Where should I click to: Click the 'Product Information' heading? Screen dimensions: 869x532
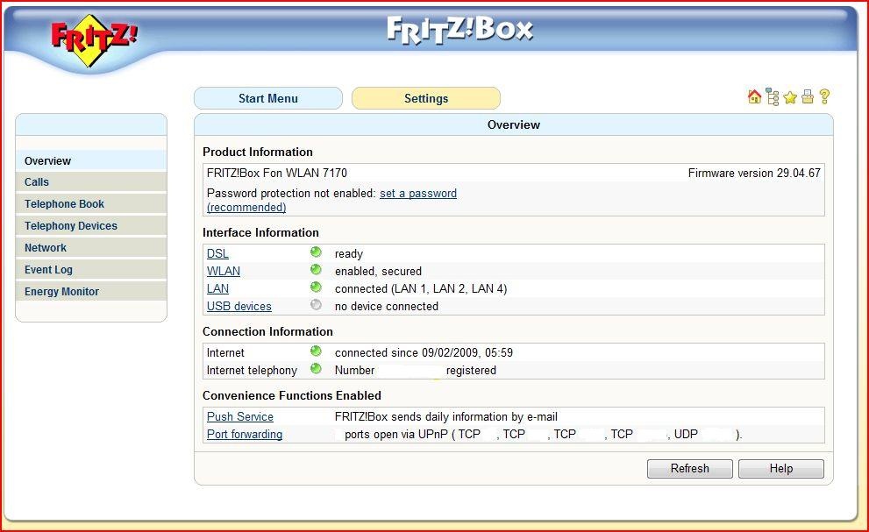click(x=257, y=152)
